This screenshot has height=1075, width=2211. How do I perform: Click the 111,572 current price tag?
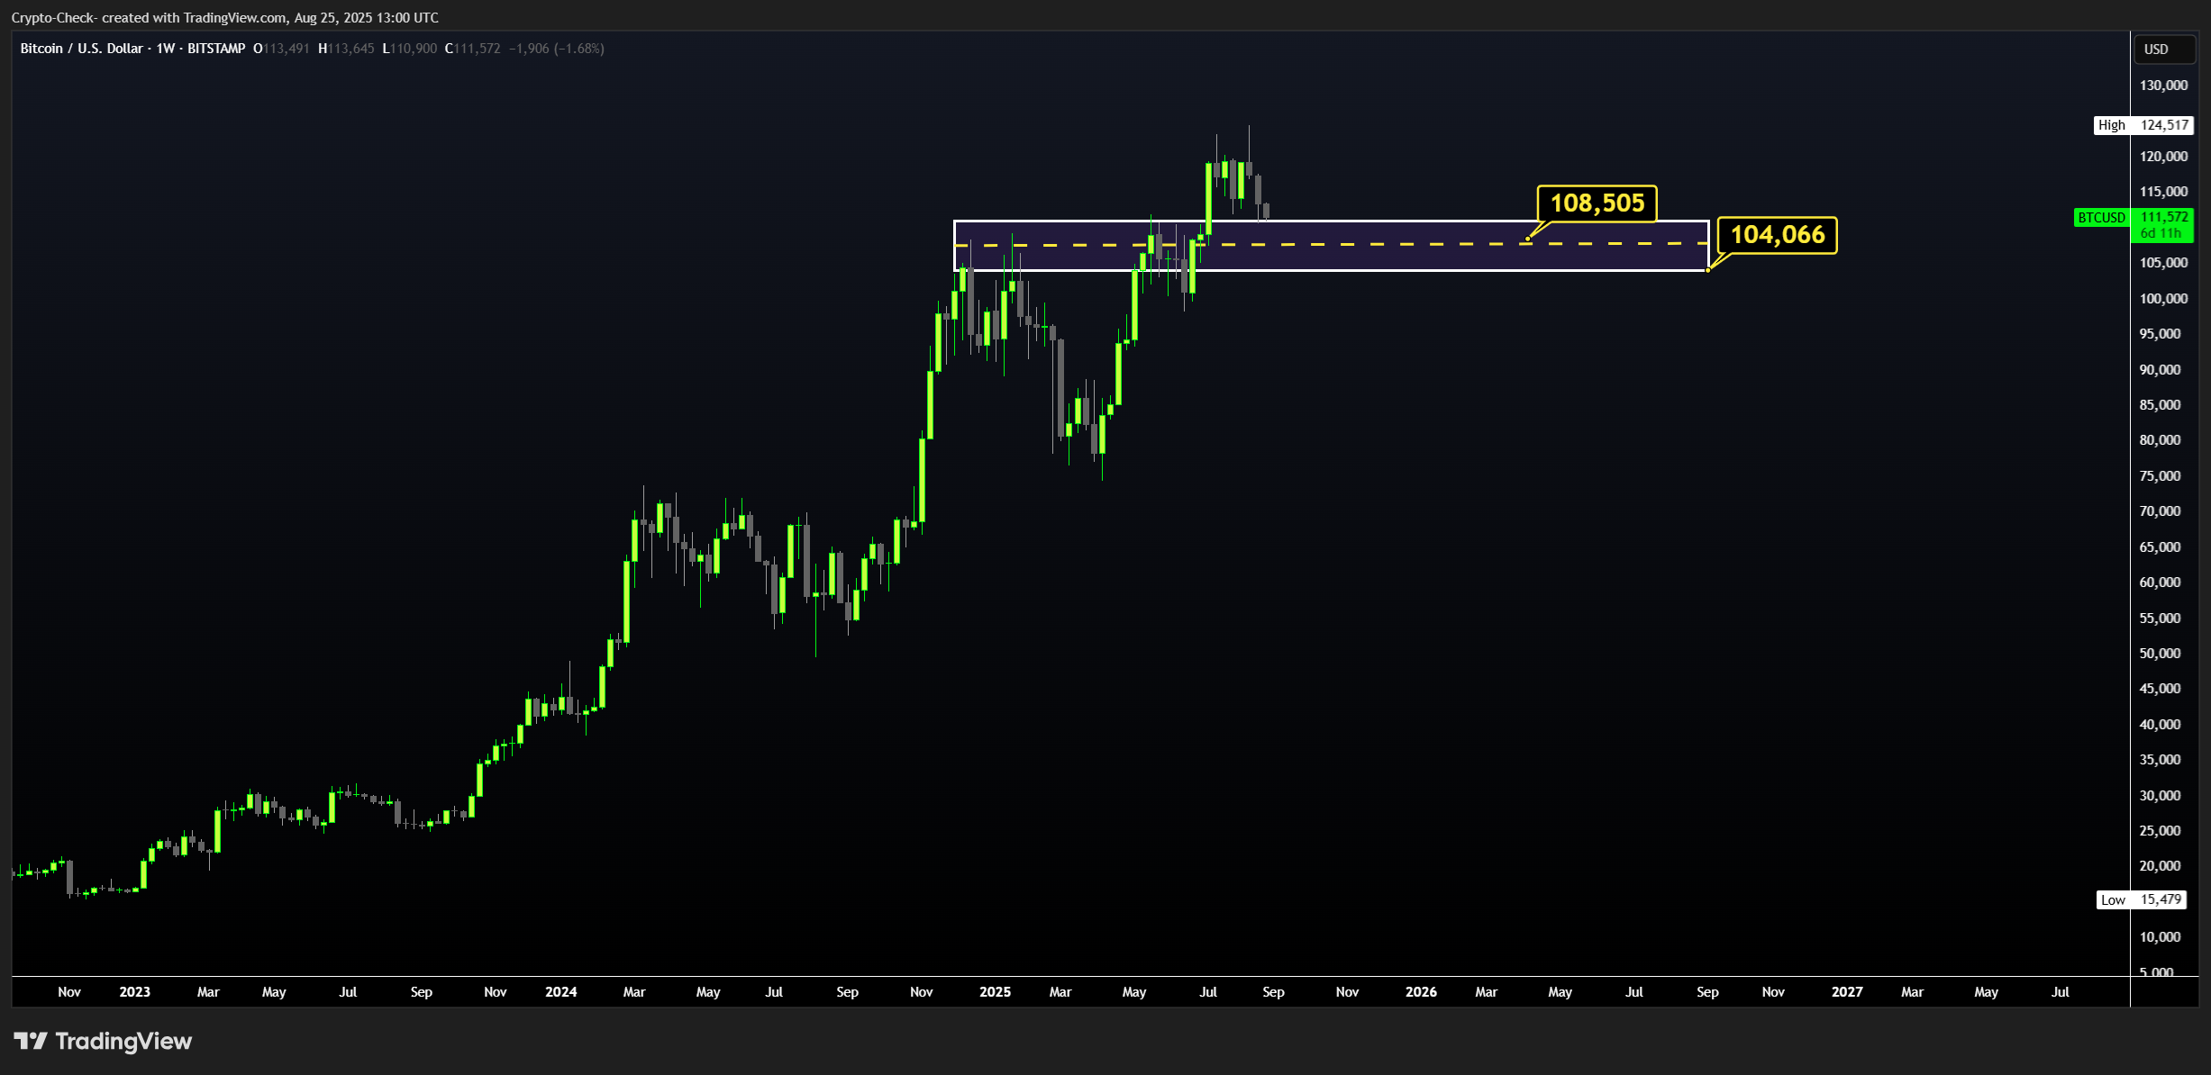[2164, 217]
